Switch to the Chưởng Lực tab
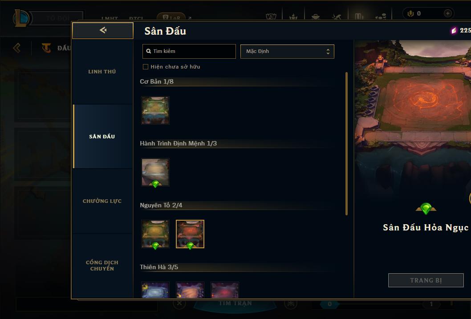This screenshot has width=471, height=319. pos(102,201)
